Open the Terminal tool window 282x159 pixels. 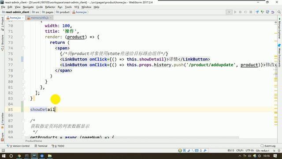[x=41, y=146]
